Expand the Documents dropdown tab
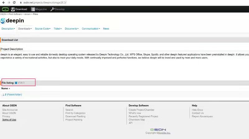Screen dimensions: 249x139 (x=72, y=29)
